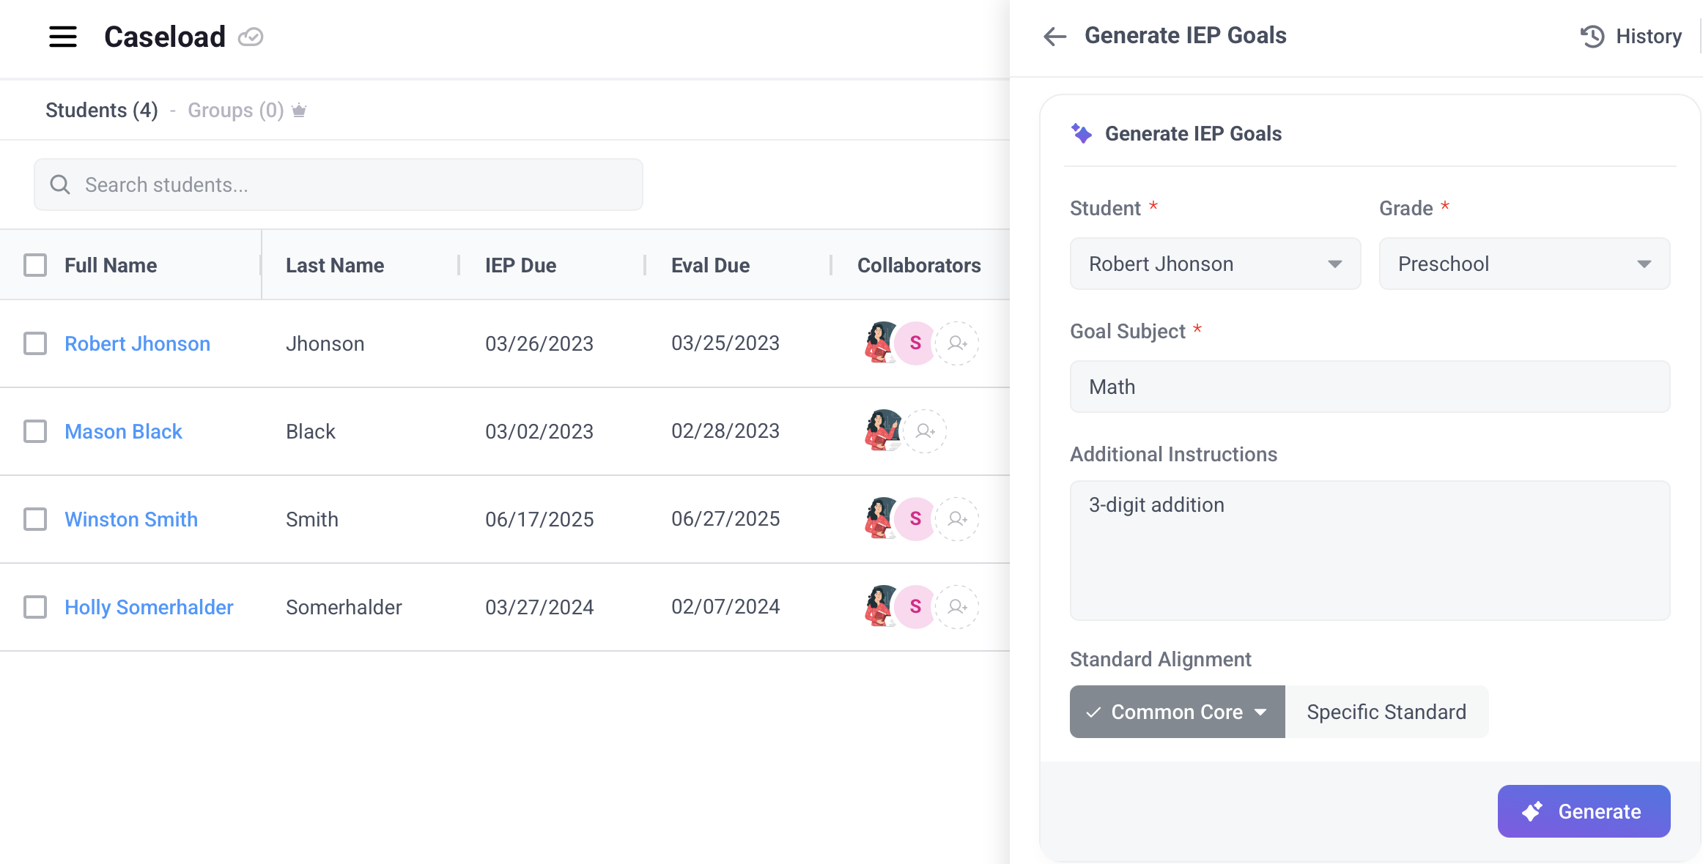The image size is (1703, 864).
Task: Open the Student dropdown showing Robert Jhonson
Action: (1215, 264)
